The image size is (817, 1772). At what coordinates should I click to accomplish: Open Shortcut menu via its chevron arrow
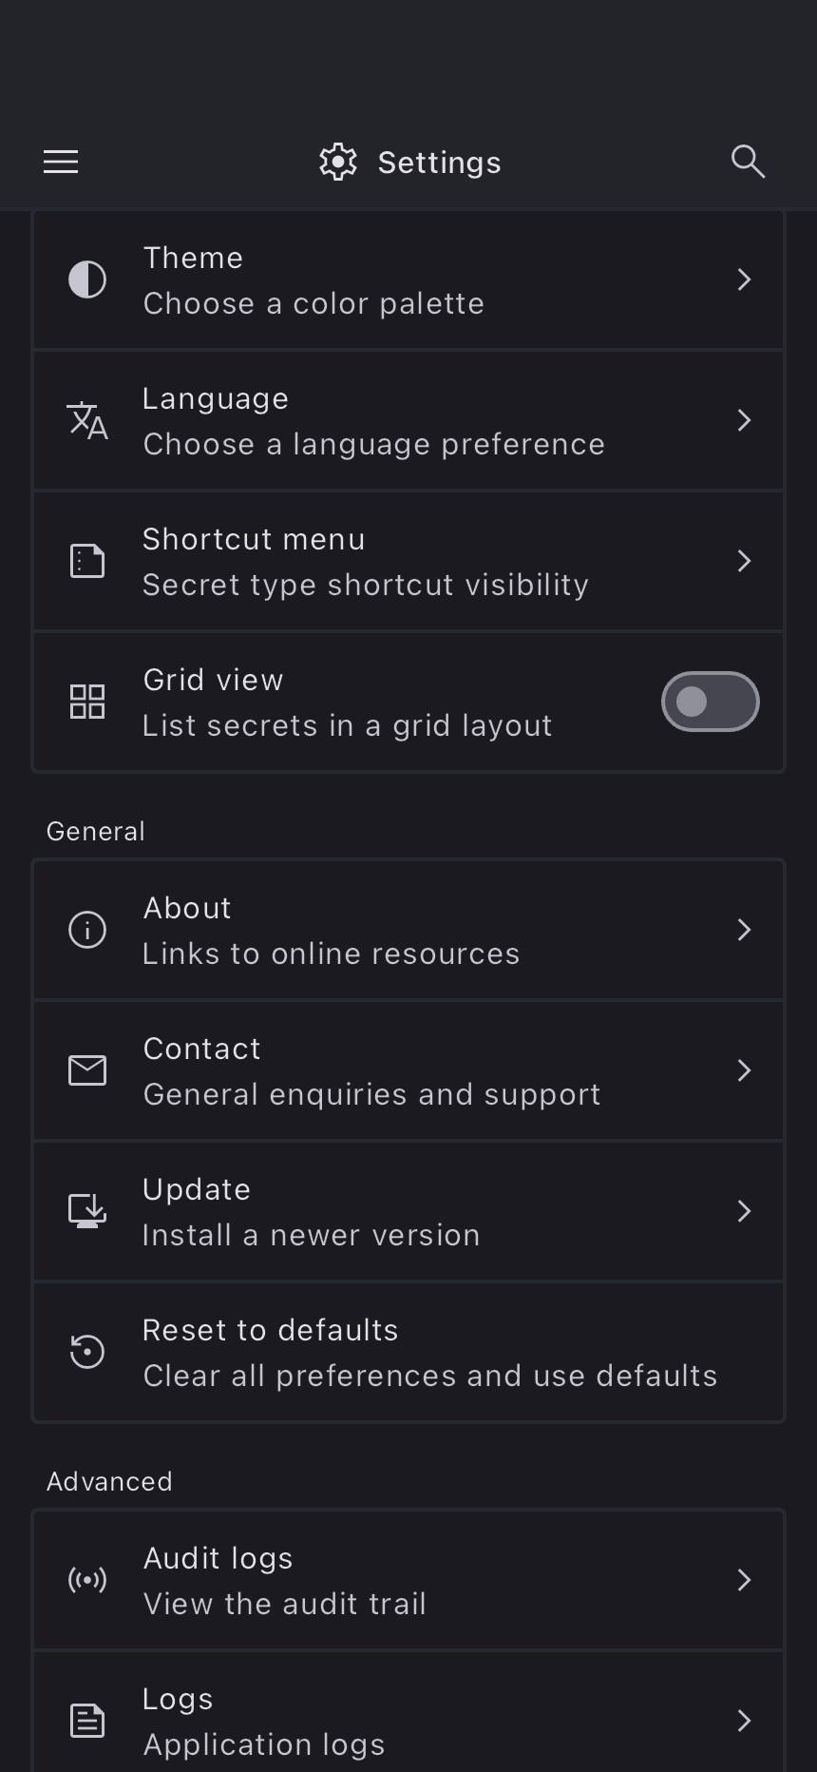click(x=744, y=561)
